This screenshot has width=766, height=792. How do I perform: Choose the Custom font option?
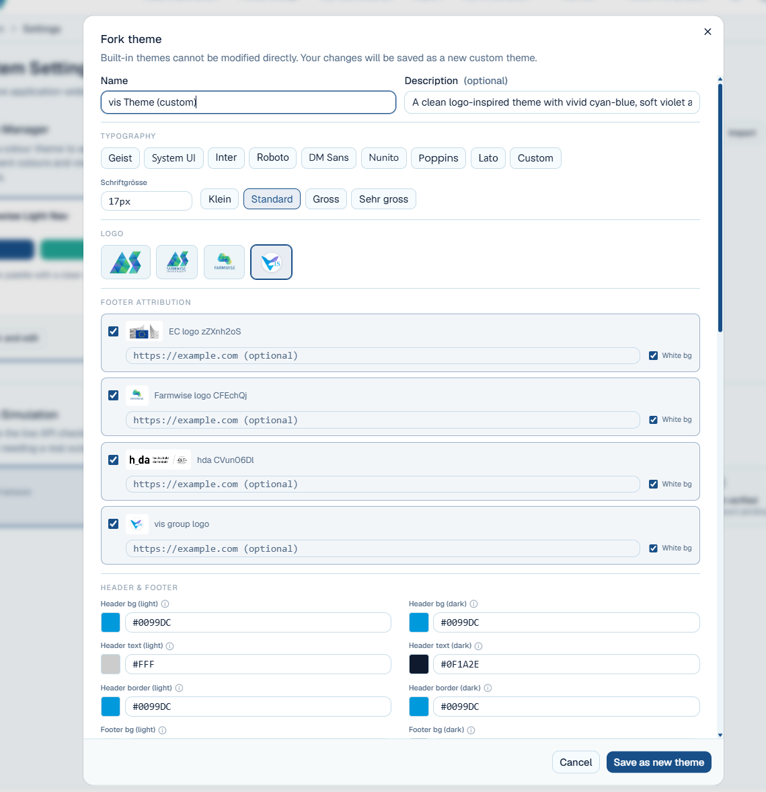coord(535,158)
